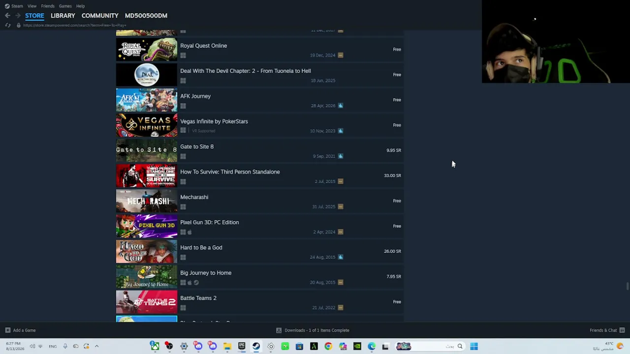Click the Gate to Site 8 thumbnail
This screenshot has width=630, height=354.
click(147, 151)
